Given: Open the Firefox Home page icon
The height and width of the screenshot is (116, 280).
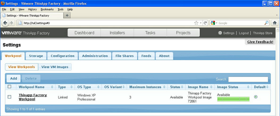Looking at the screenshot, I should pyautogui.click(x=275, y=23).
